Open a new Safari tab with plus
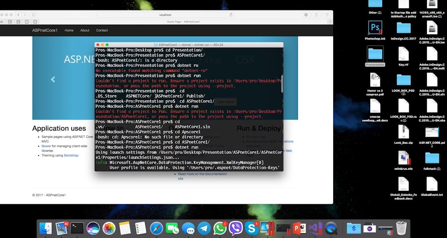 [330, 22]
